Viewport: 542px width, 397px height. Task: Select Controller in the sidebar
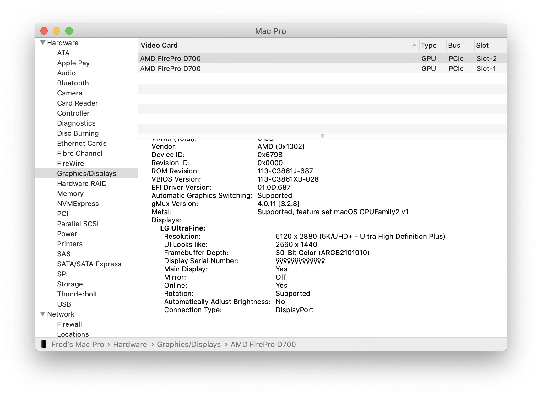tap(73, 113)
